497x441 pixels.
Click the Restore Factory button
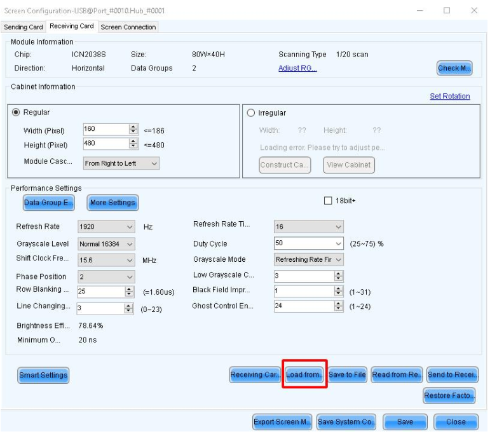click(449, 395)
